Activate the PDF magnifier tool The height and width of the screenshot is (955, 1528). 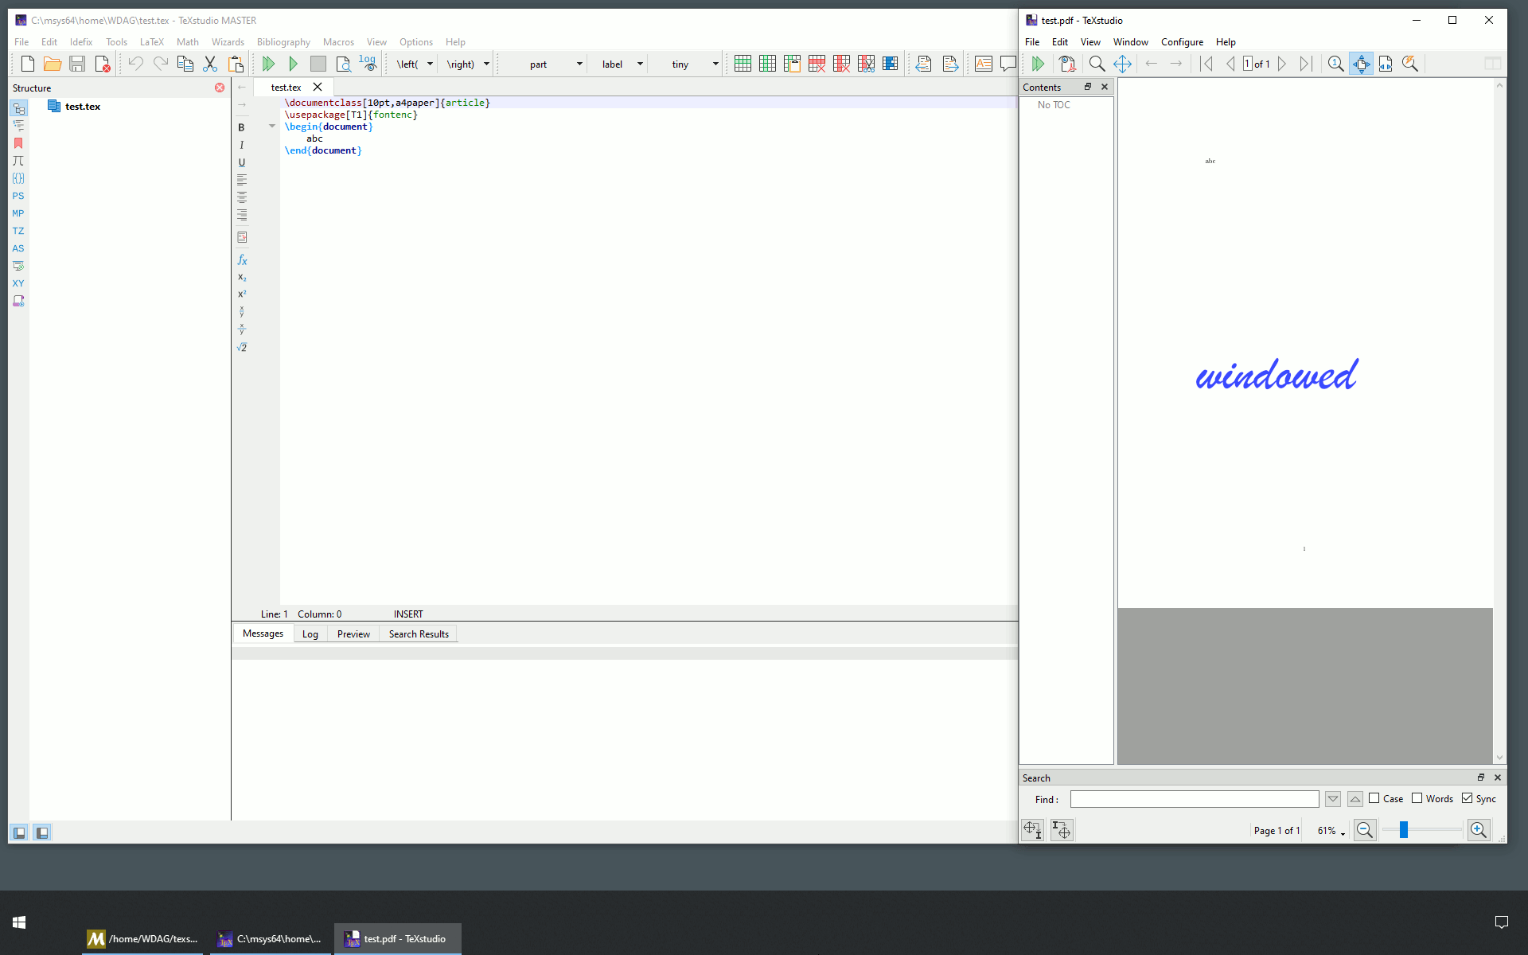[1410, 64]
